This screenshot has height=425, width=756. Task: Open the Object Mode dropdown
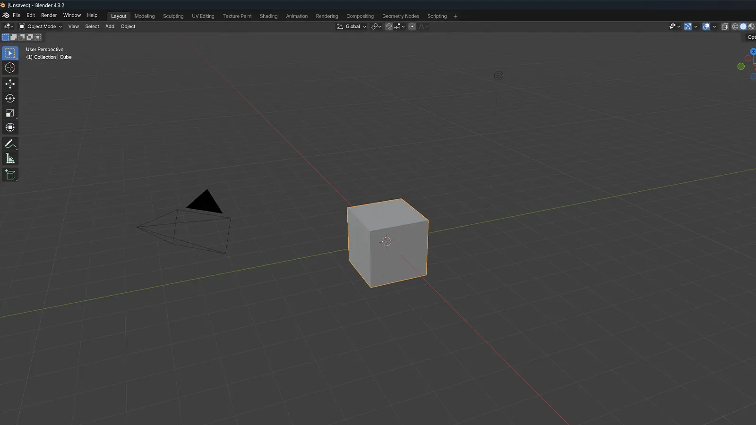(x=41, y=27)
